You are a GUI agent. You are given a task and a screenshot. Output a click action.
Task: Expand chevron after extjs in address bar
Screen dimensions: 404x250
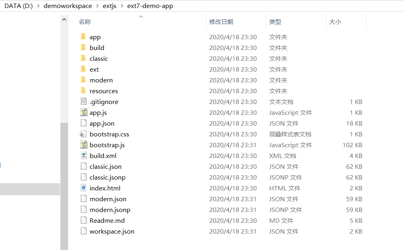point(122,6)
